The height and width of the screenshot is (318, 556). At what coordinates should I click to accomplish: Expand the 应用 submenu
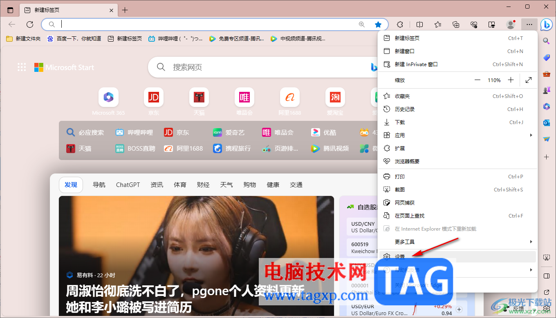click(457, 135)
